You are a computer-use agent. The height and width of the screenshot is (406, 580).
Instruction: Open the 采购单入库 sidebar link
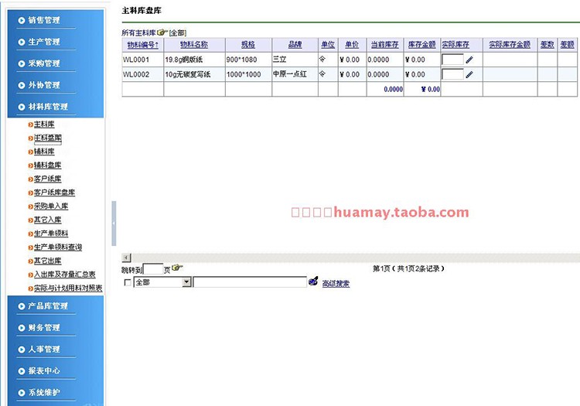point(51,206)
